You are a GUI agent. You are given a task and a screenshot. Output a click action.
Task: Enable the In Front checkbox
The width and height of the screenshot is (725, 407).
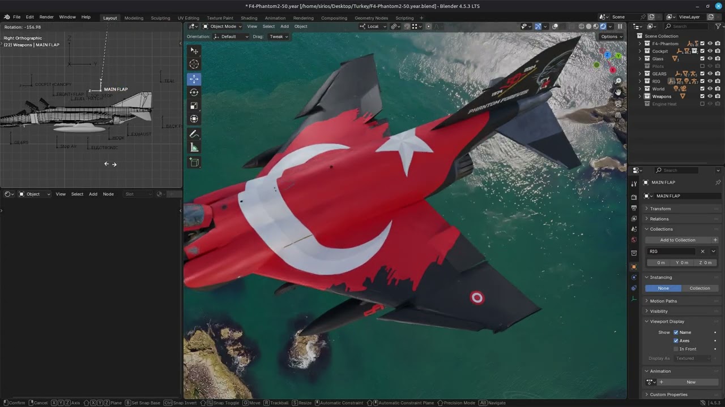coord(676,349)
